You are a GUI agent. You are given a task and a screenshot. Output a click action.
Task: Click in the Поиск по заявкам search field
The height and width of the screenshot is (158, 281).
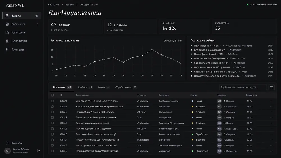[243, 87]
